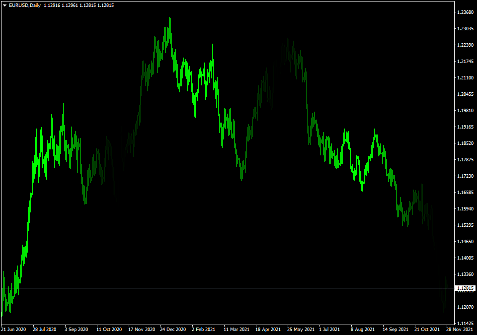Click the 21 Jun 2020 date label

click(13, 330)
